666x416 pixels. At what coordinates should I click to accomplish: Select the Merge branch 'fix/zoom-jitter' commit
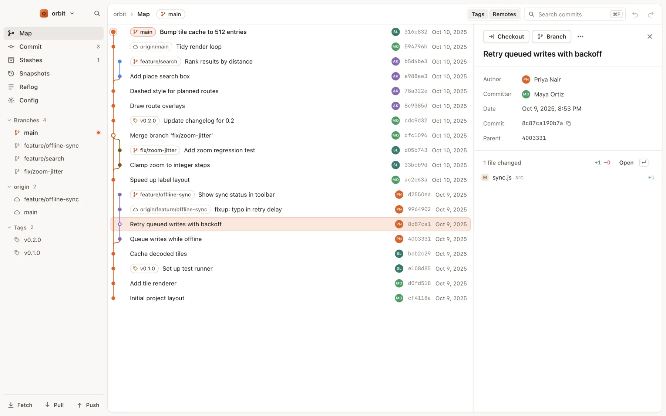(x=290, y=135)
